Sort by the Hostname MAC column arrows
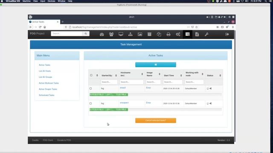 pos(142,74)
